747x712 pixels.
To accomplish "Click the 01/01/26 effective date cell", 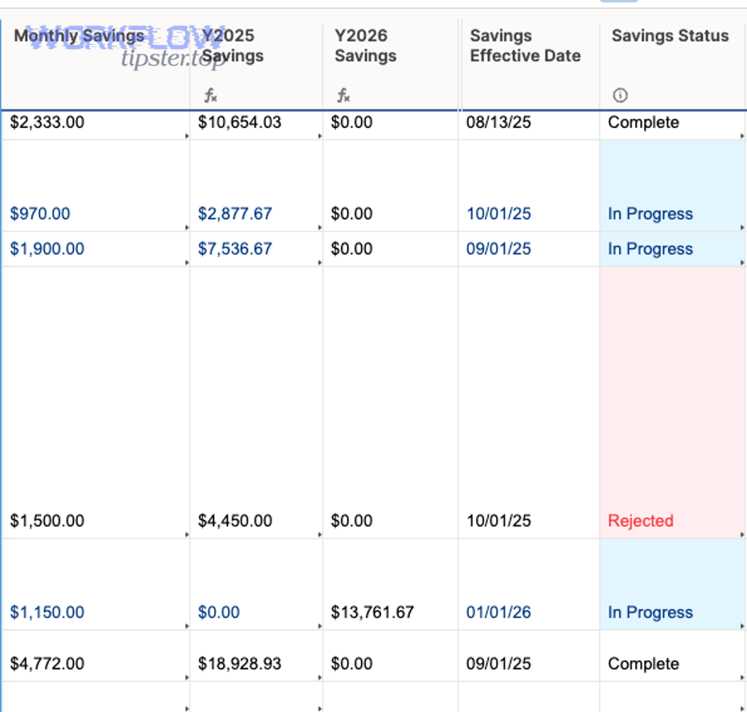I will [499, 612].
